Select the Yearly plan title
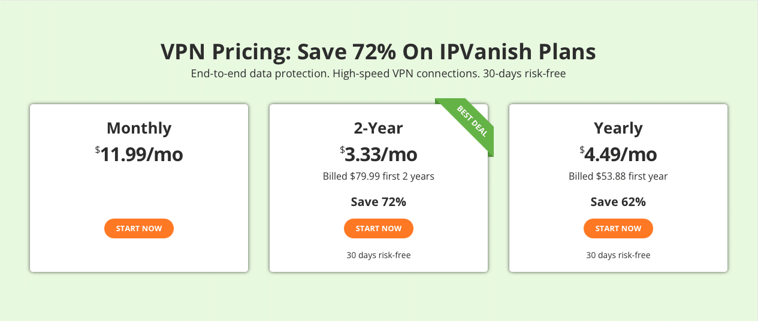758x321 pixels. coord(618,128)
